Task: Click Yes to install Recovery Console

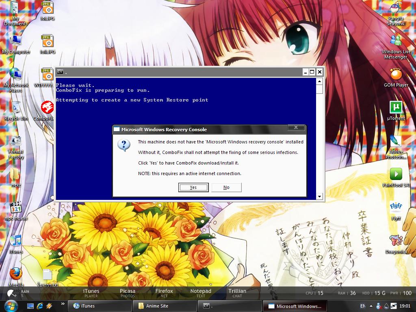Action: (x=193, y=187)
